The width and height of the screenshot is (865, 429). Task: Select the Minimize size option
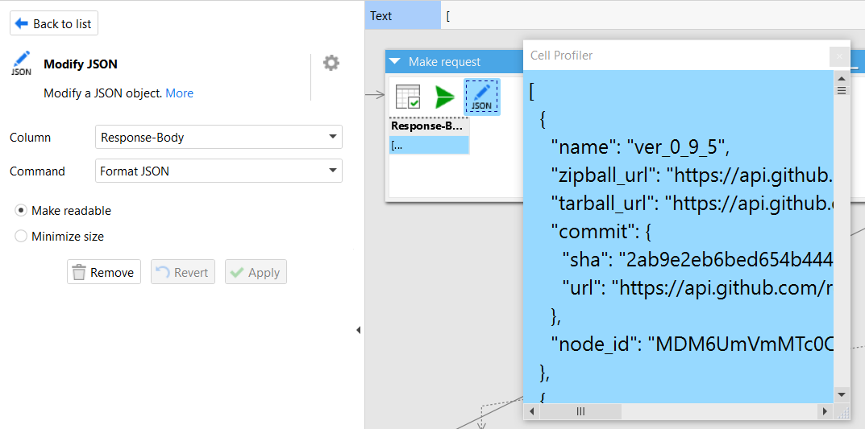[x=21, y=237]
